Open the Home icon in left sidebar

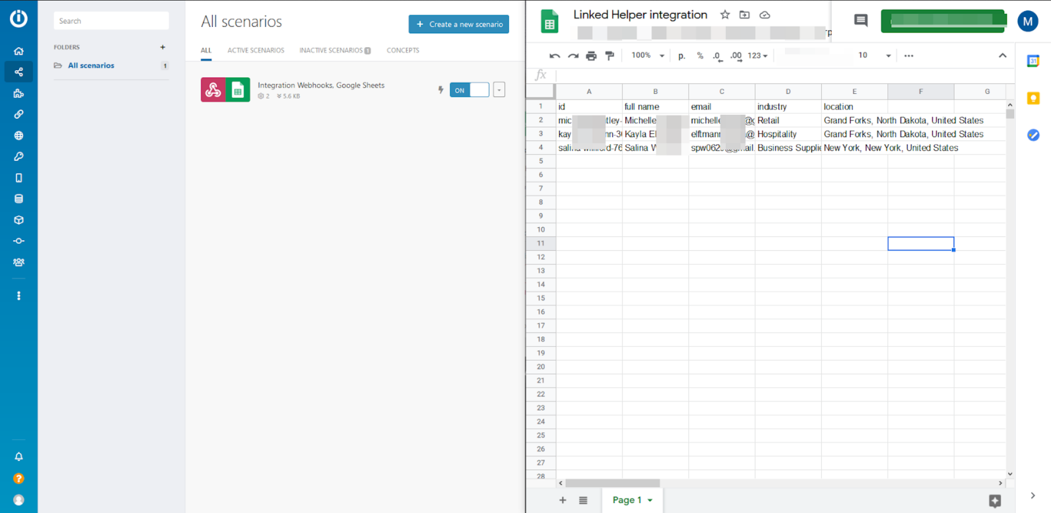point(19,51)
